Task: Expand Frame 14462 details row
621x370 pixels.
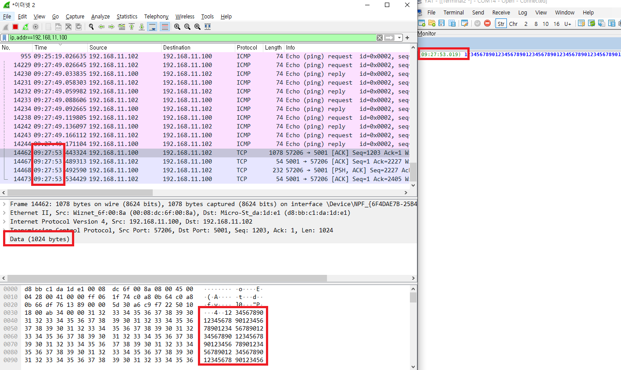Action: pyautogui.click(x=5, y=204)
